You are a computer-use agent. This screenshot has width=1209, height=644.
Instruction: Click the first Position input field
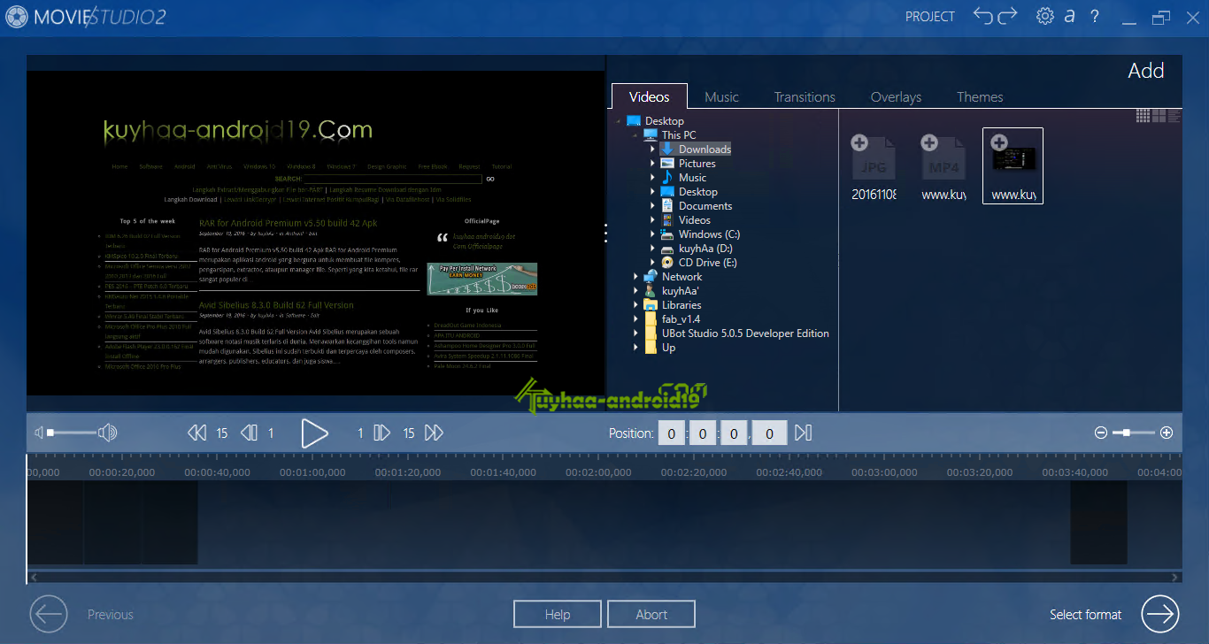[673, 433]
